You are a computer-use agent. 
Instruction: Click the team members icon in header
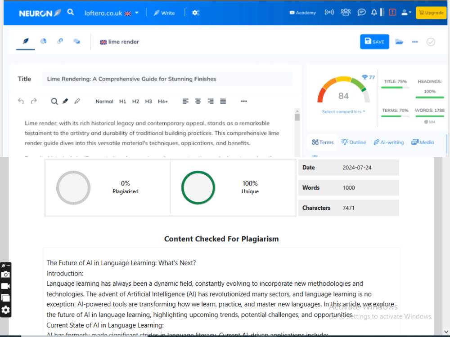pos(346,13)
